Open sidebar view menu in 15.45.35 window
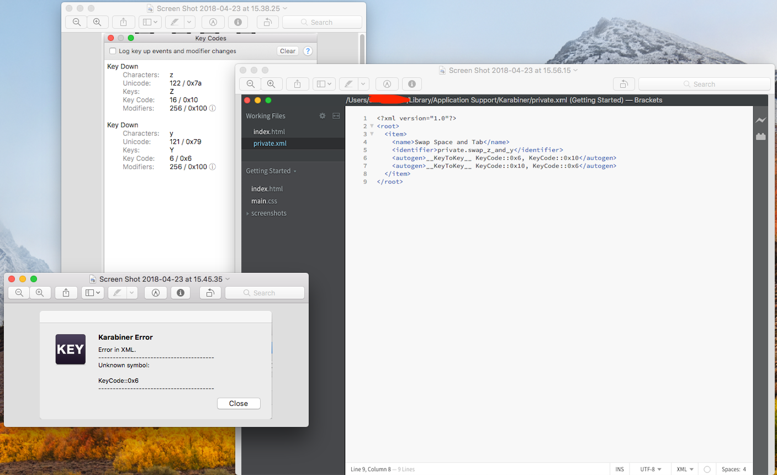 click(x=92, y=293)
